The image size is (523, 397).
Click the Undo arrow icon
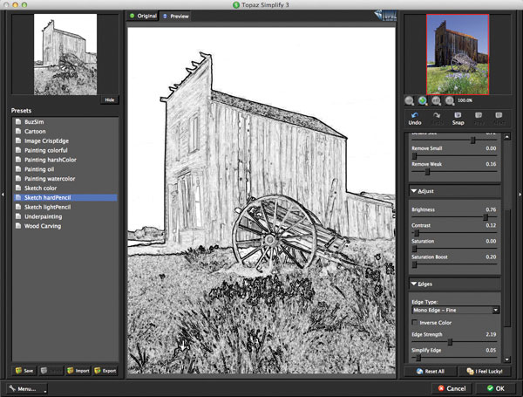click(415, 115)
